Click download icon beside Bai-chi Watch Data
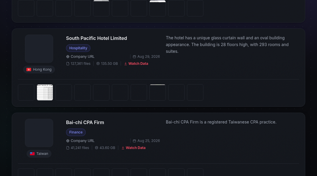Image resolution: width=317 pixels, height=176 pixels. [123, 148]
